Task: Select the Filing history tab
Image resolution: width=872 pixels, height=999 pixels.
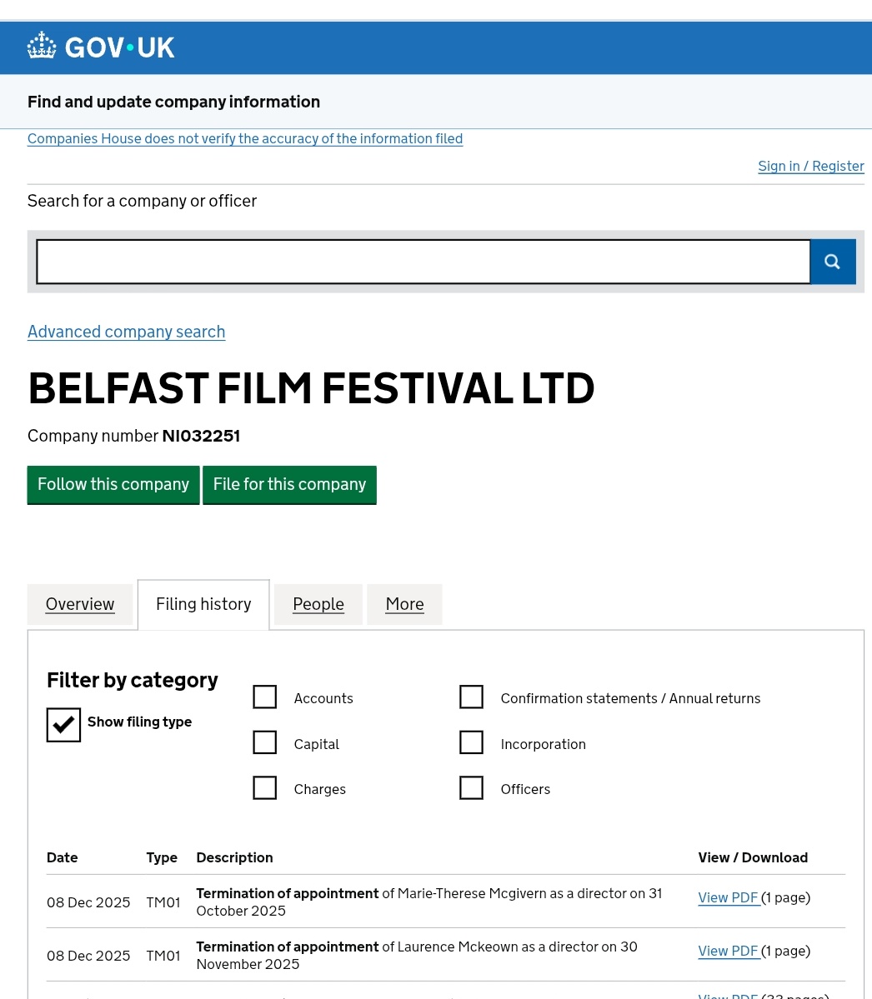Action: point(203,604)
